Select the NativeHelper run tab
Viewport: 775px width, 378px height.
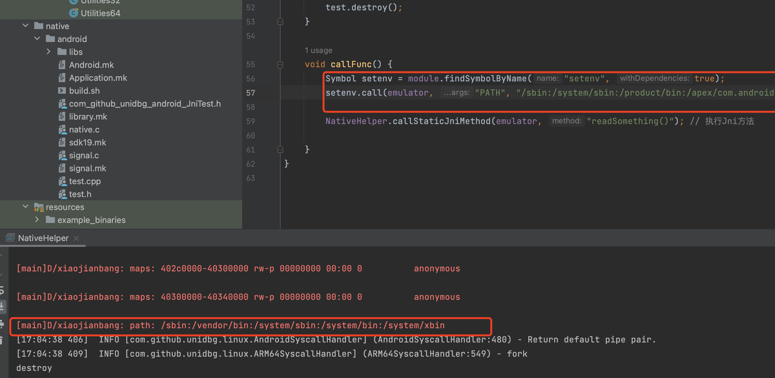pos(43,238)
